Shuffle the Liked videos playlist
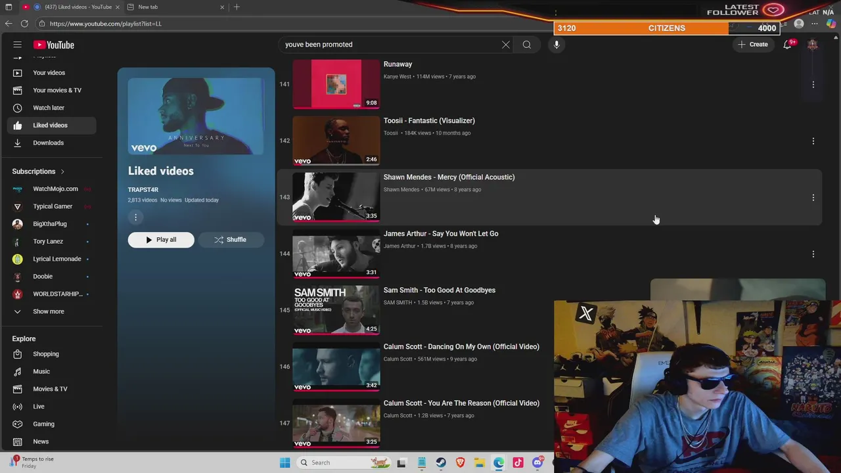 [231, 240]
